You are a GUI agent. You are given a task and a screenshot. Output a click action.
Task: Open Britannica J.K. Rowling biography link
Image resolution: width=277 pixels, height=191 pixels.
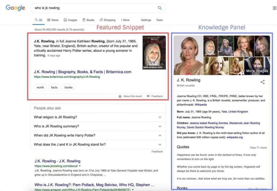tap(83, 72)
